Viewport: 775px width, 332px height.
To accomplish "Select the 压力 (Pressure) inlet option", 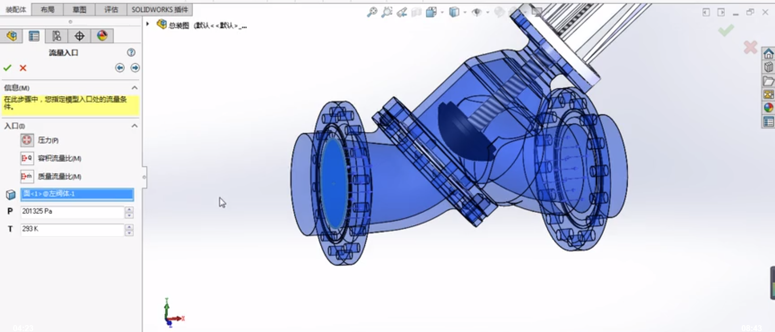I will coord(27,140).
